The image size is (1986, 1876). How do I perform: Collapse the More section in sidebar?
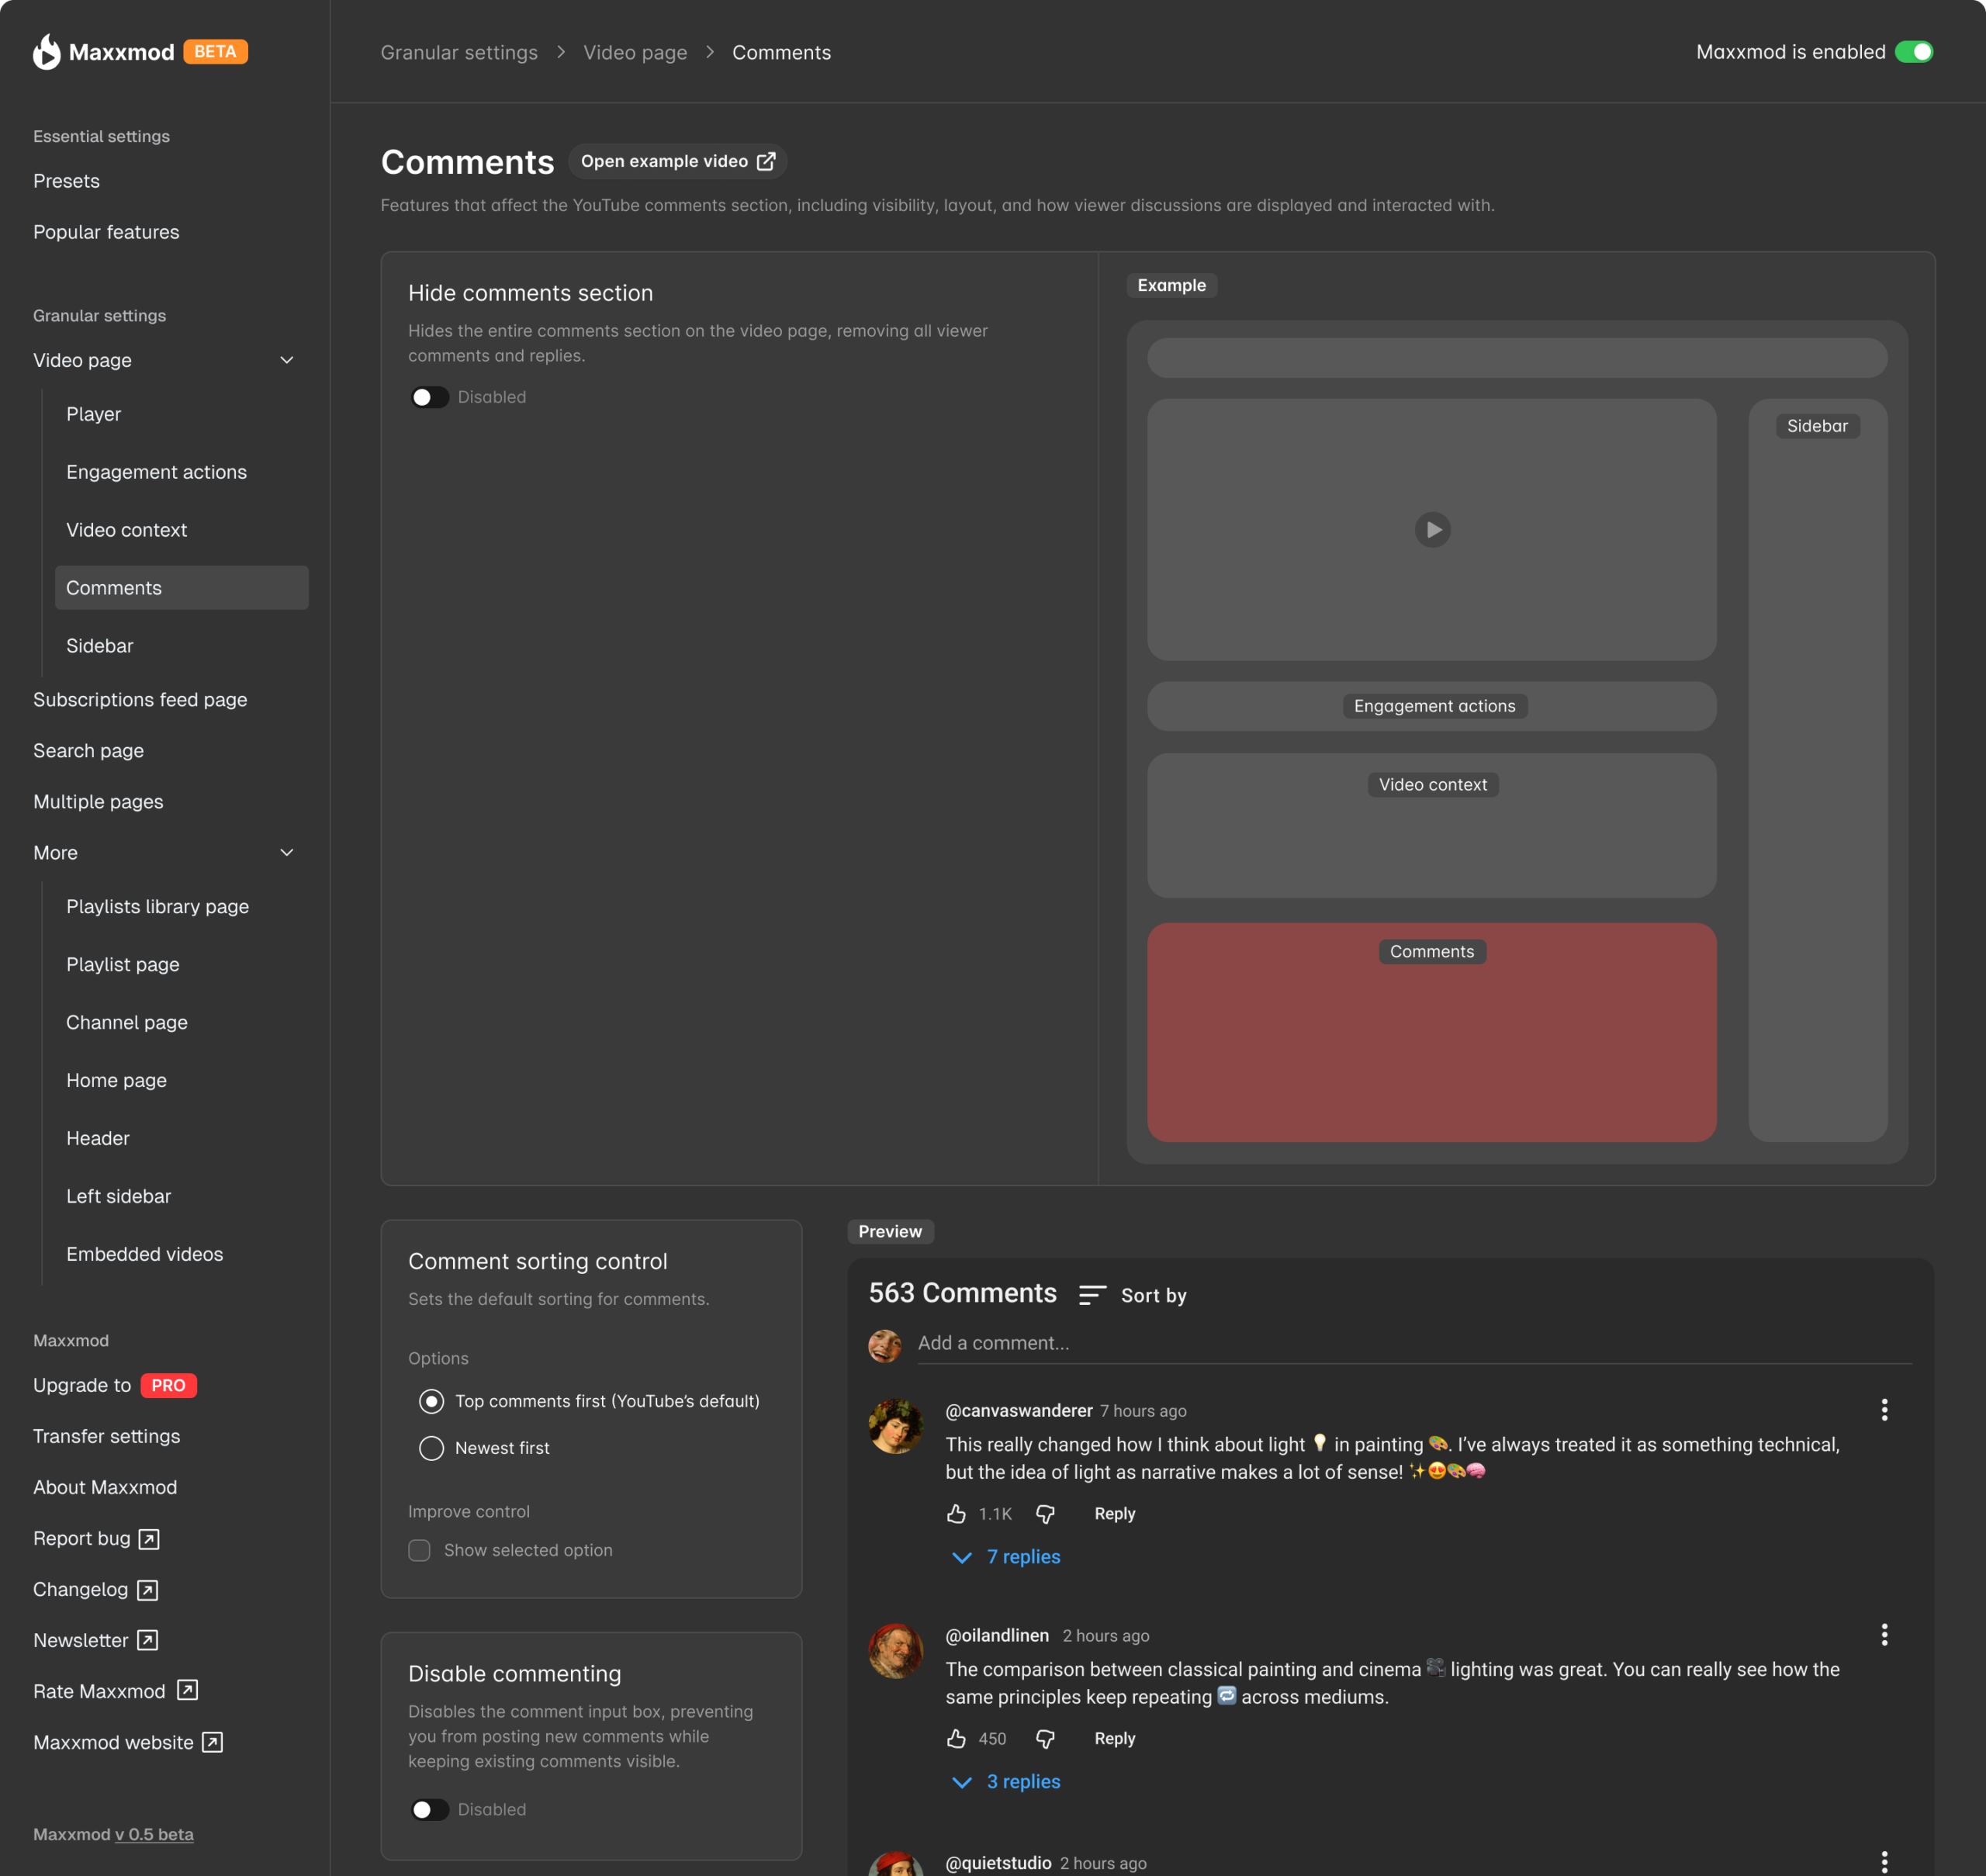pos(287,852)
